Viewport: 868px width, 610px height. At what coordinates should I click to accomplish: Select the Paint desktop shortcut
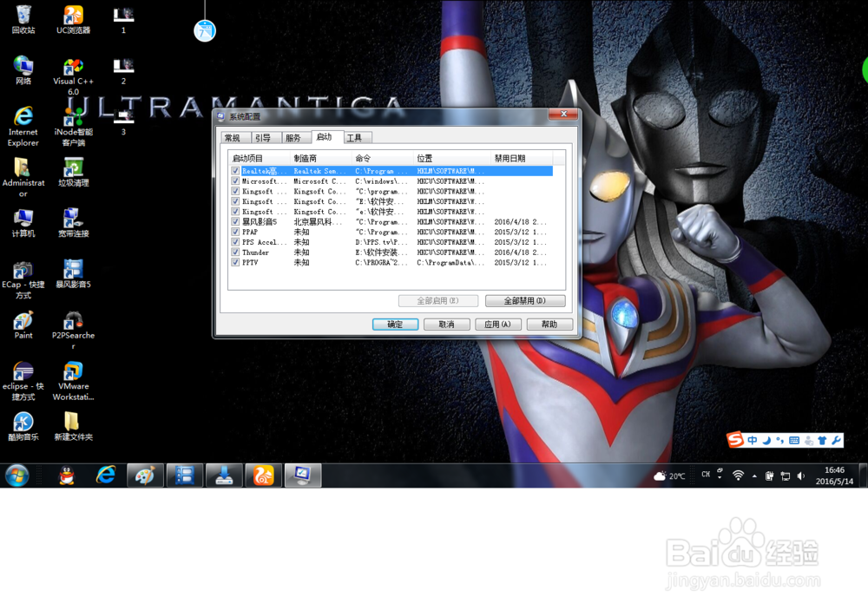pyautogui.click(x=23, y=325)
